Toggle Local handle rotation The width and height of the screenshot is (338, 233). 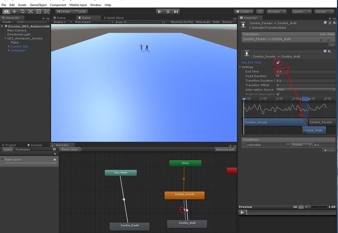[x=80, y=12]
